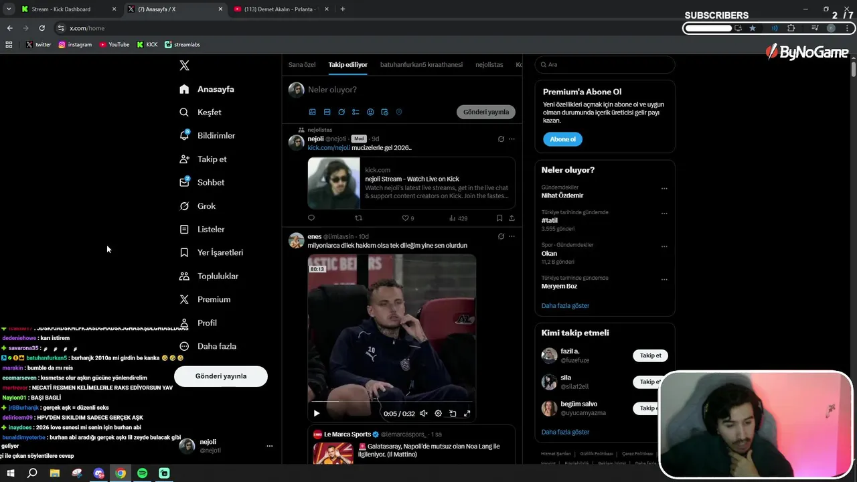The height and width of the screenshot is (482, 857).
Task: Open more options for Nihat Özdemir trend
Action: coord(664,189)
